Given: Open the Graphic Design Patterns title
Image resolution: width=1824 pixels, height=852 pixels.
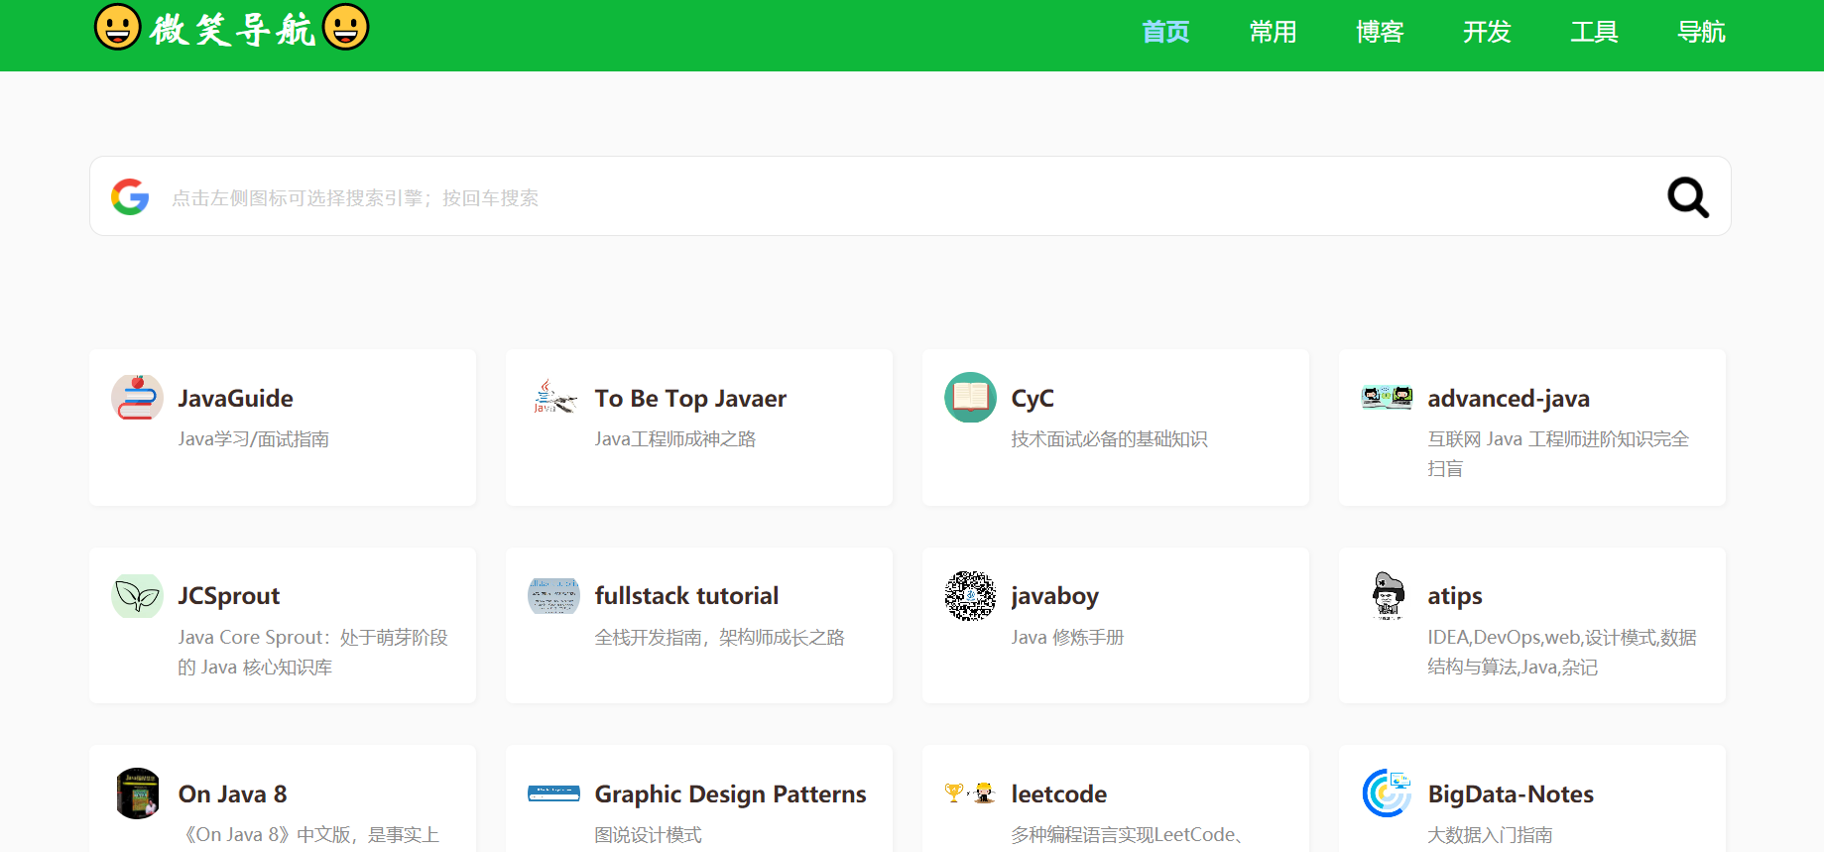Looking at the screenshot, I should pos(730,793).
